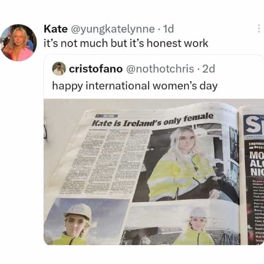Click cristofano's small profile avatar

click(59, 69)
